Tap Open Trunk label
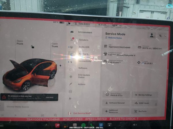Viewport: 173px width, 129px height. pyautogui.click(x=55, y=45)
